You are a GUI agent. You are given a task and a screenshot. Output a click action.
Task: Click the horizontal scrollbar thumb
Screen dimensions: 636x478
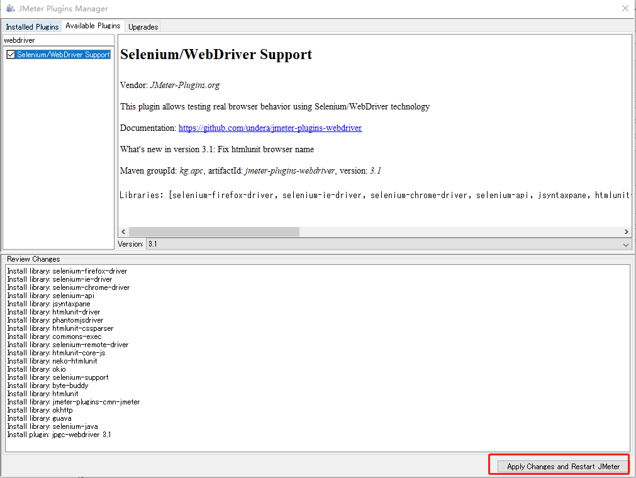point(214,231)
